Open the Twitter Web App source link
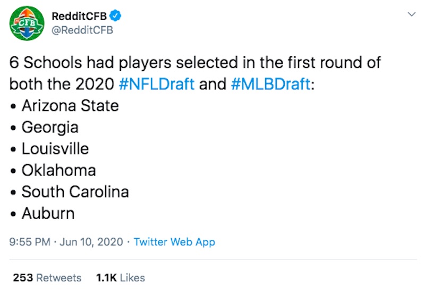 coord(174,242)
